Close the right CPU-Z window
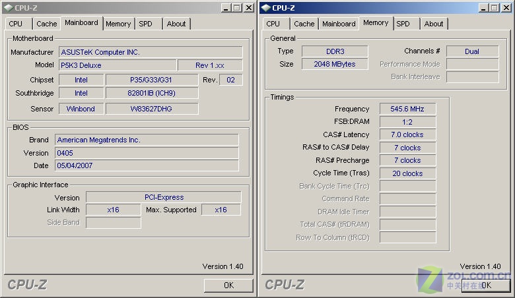Viewport: 515px width, 298px height. tap(506, 8)
